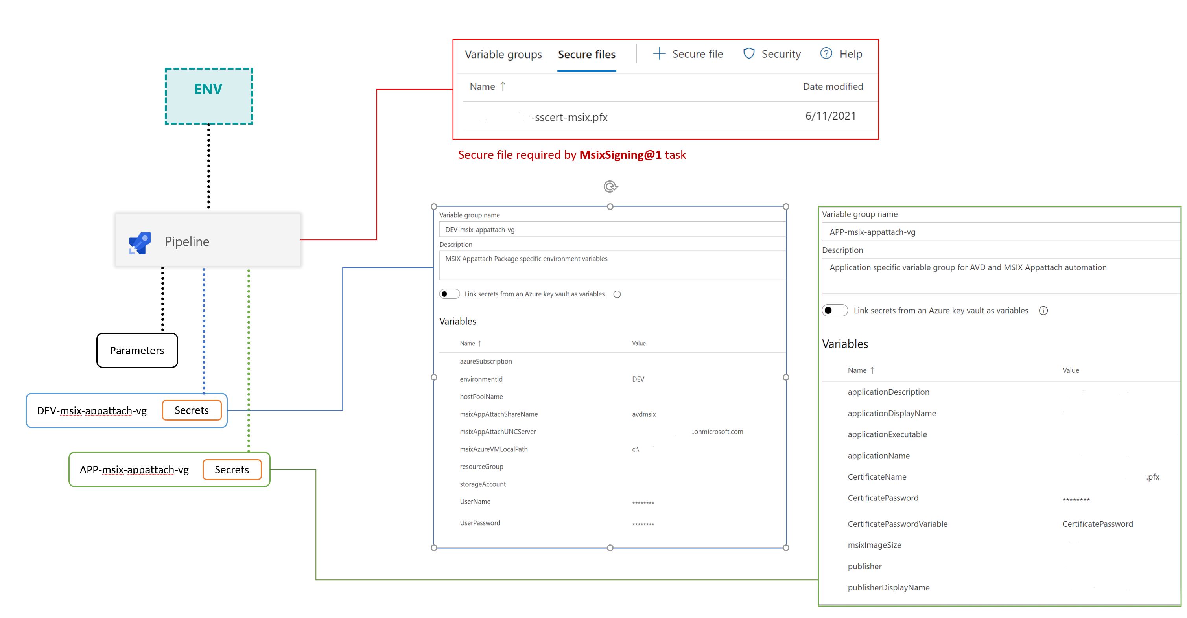Click info icon in DEV variable group
This screenshot has height=618, width=1187.
pyautogui.click(x=617, y=294)
